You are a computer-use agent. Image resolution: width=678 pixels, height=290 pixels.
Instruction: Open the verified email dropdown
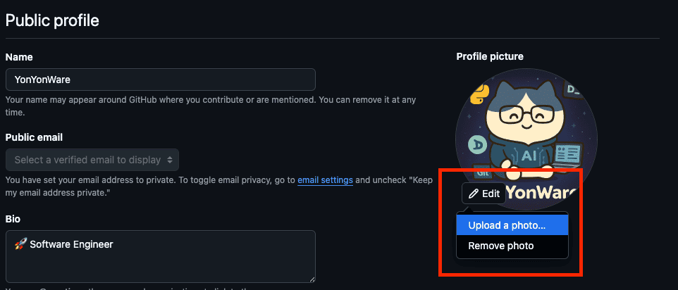pyautogui.click(x=92, y=160)
